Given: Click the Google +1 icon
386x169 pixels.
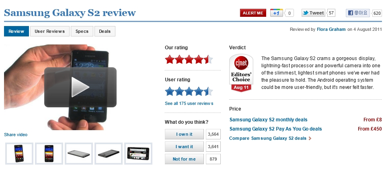Looking at the screenshot, I should pos(276,13).
